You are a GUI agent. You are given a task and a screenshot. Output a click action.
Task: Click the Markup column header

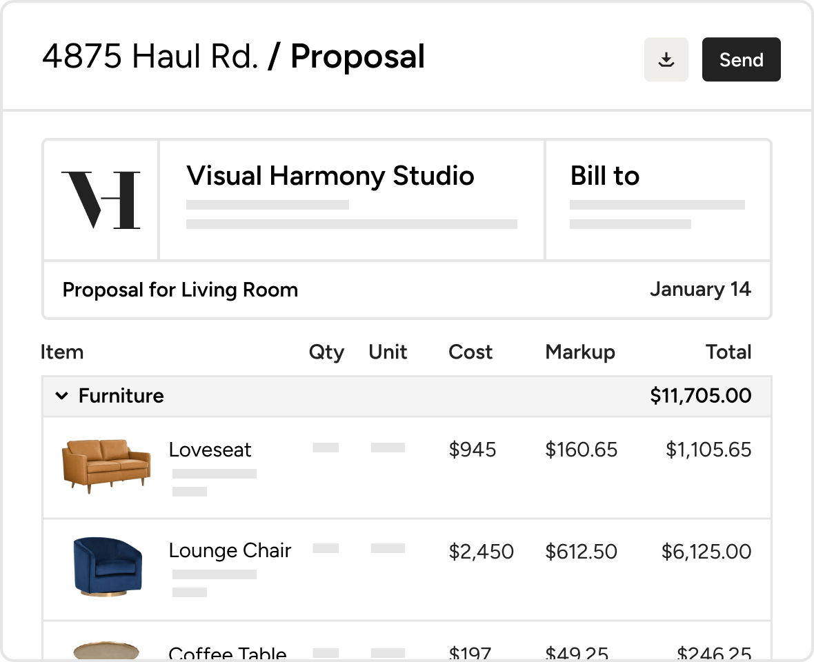579,352
